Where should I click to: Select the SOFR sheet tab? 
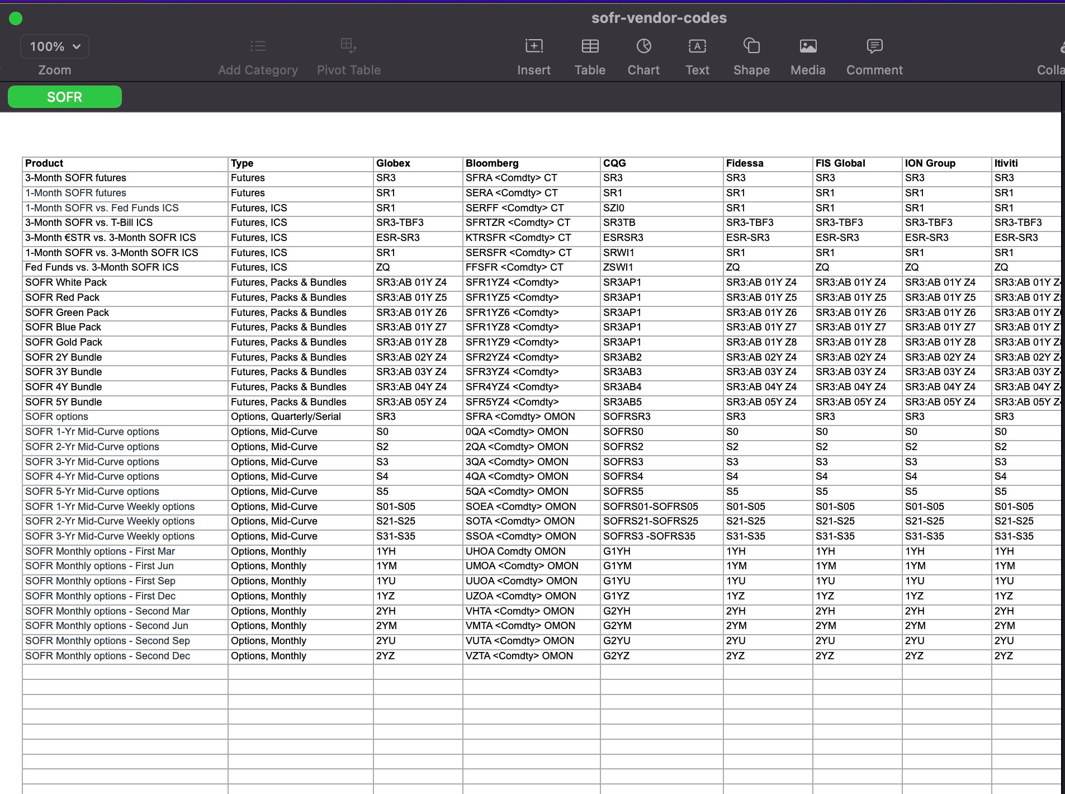coord(65,97)
